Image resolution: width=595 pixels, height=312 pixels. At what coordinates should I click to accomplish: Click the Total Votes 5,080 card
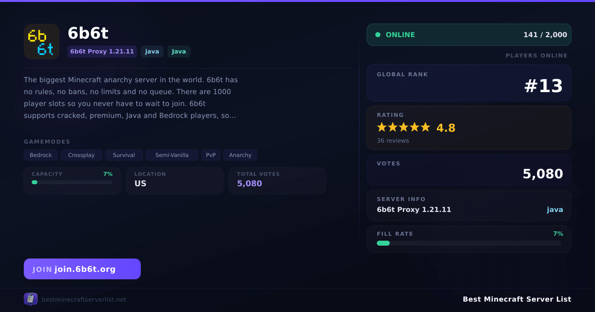pyautogui.click(x=277, y=181)
